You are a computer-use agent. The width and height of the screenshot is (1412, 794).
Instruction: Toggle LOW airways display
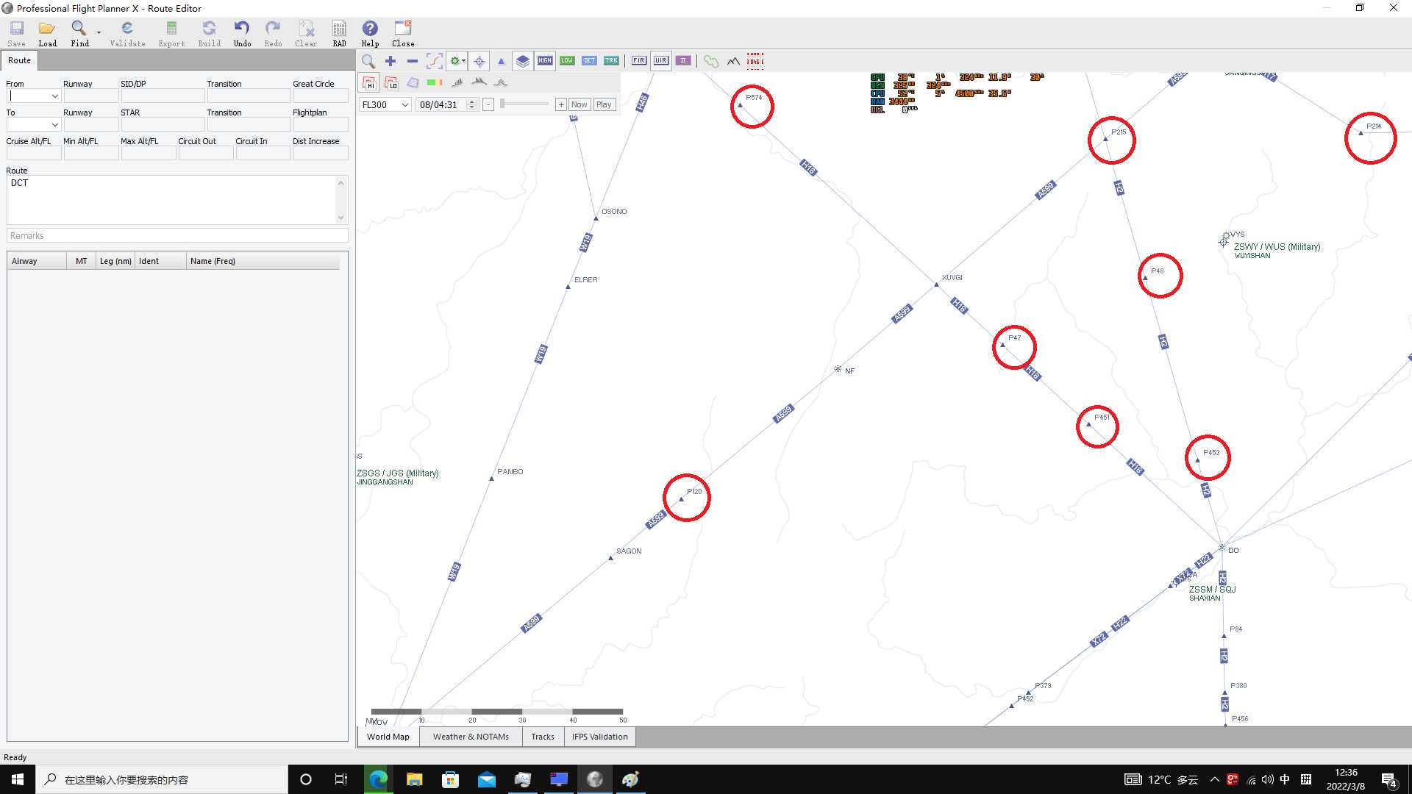click(x=567, y=61)
